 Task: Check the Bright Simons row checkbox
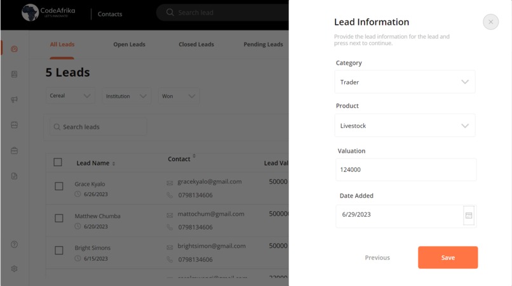59,250
